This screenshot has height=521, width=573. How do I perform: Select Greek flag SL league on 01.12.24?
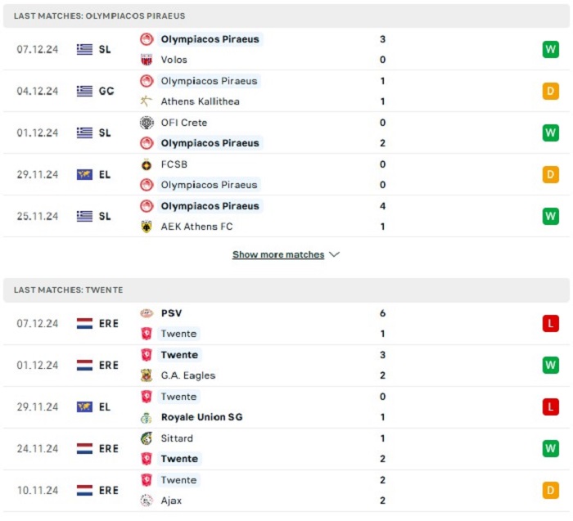tap(94, 132)
